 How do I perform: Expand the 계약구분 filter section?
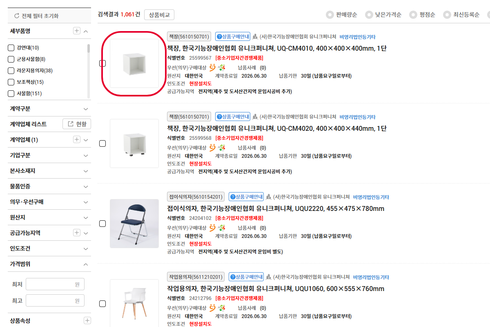tap(86, 109)
